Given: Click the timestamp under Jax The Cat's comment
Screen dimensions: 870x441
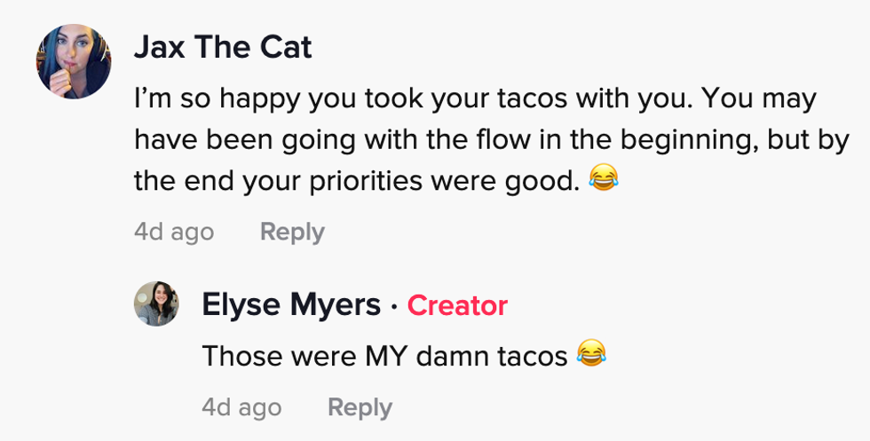Looking at the screenshot, I should [174, 232].
